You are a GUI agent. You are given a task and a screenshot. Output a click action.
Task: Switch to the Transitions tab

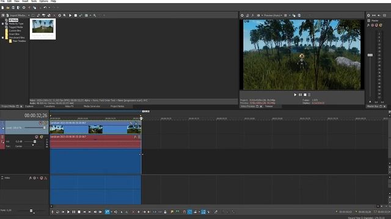tap(49, 106)
